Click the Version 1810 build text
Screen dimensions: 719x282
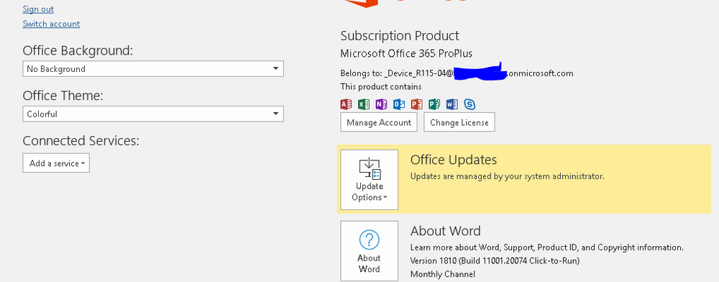point(495,261)
